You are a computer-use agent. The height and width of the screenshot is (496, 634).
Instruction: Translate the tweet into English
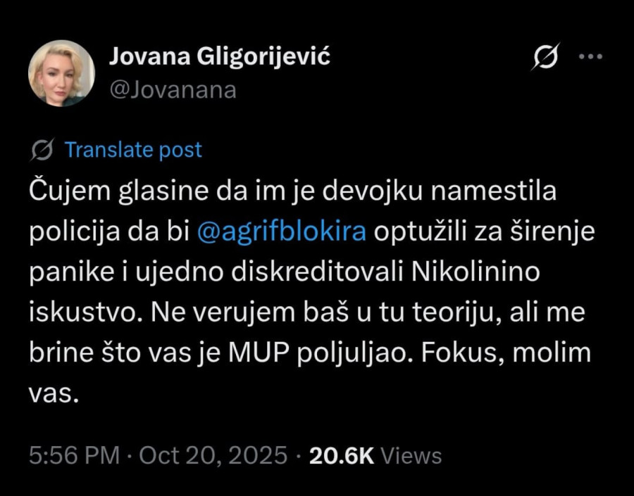point(132,149)
